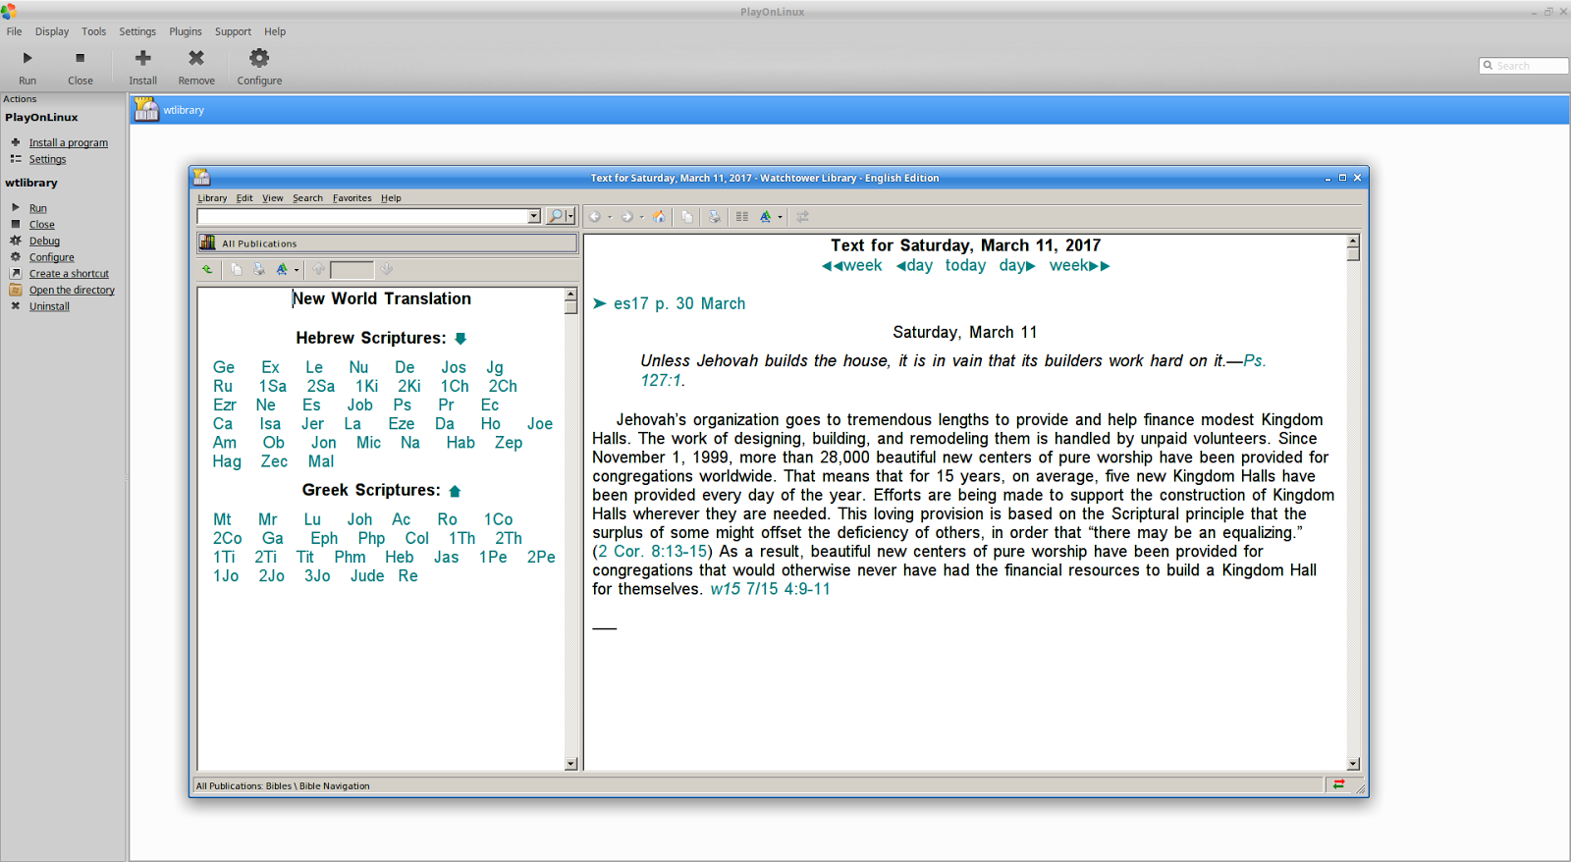Click the font size icon in the document toolbar
1571x862 pixels.
[x=766, y=217]
